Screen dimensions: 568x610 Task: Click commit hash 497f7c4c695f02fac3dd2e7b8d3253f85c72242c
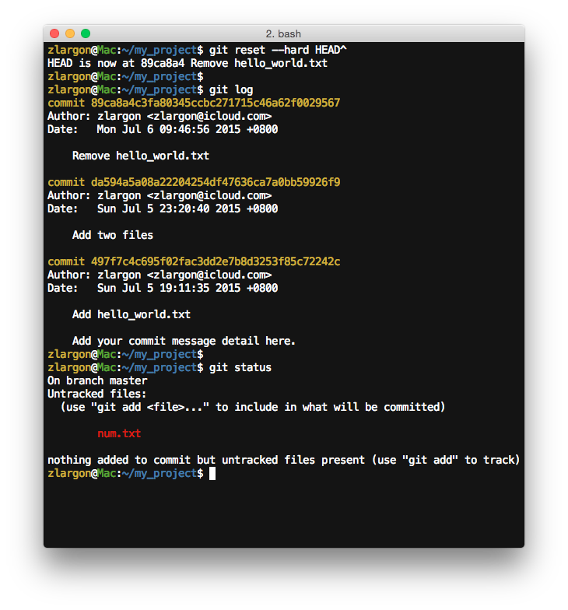(x=216, y=261)
